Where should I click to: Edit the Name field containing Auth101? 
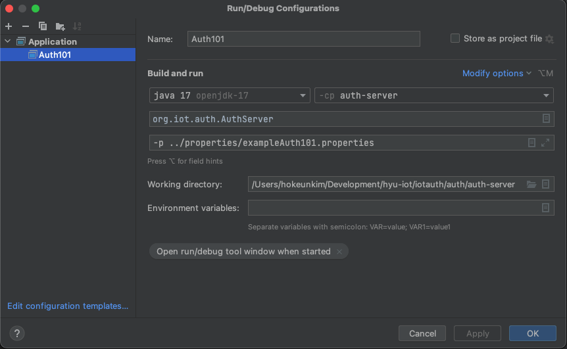point(303,39)
